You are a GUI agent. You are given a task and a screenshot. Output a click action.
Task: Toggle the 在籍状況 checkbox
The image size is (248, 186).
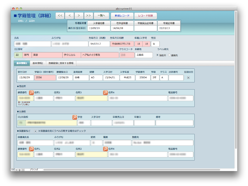[188, 77]
